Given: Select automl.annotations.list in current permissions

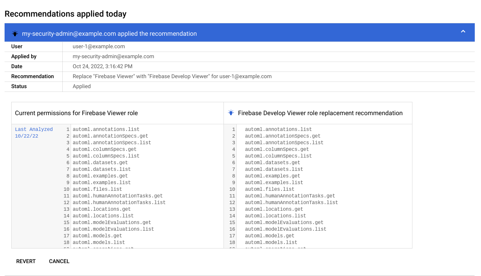Looking at the screenshot, I should pos(107,129).
